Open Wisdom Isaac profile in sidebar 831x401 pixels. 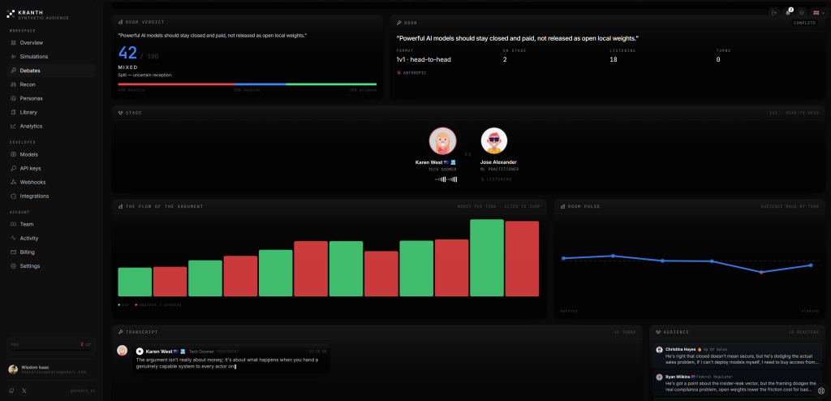click(51, 369)
